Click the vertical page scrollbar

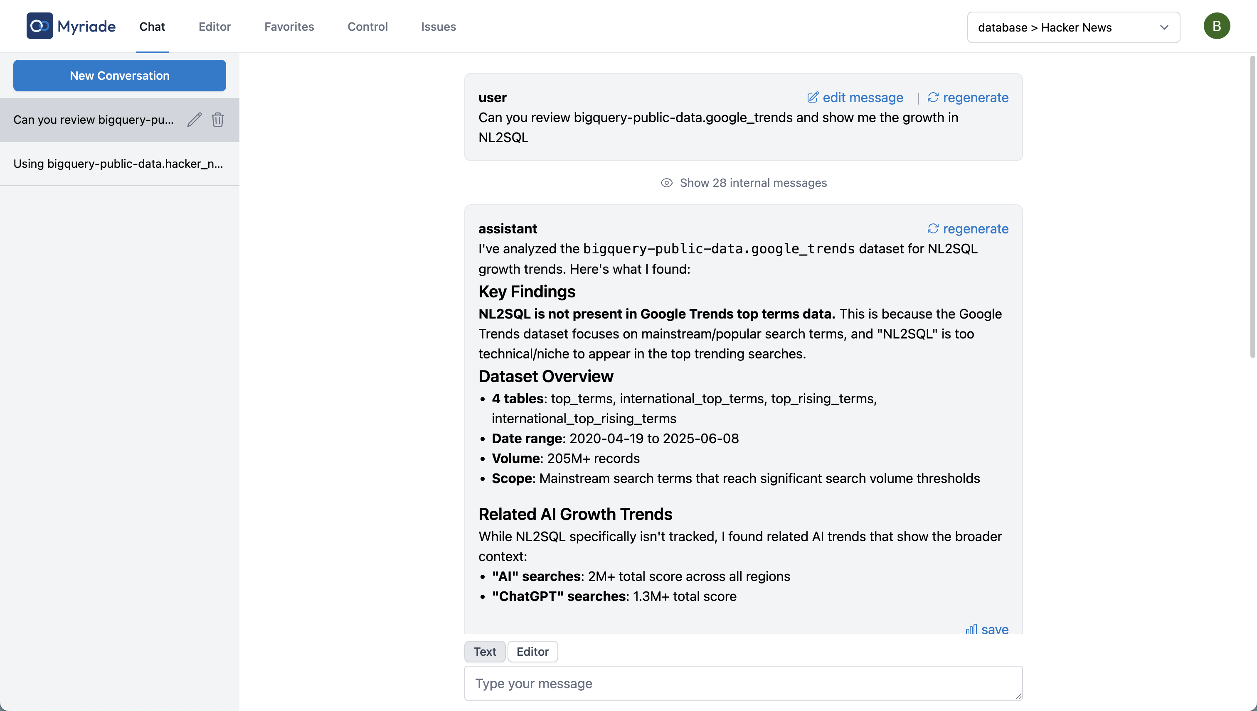[x=1252, y=208]
